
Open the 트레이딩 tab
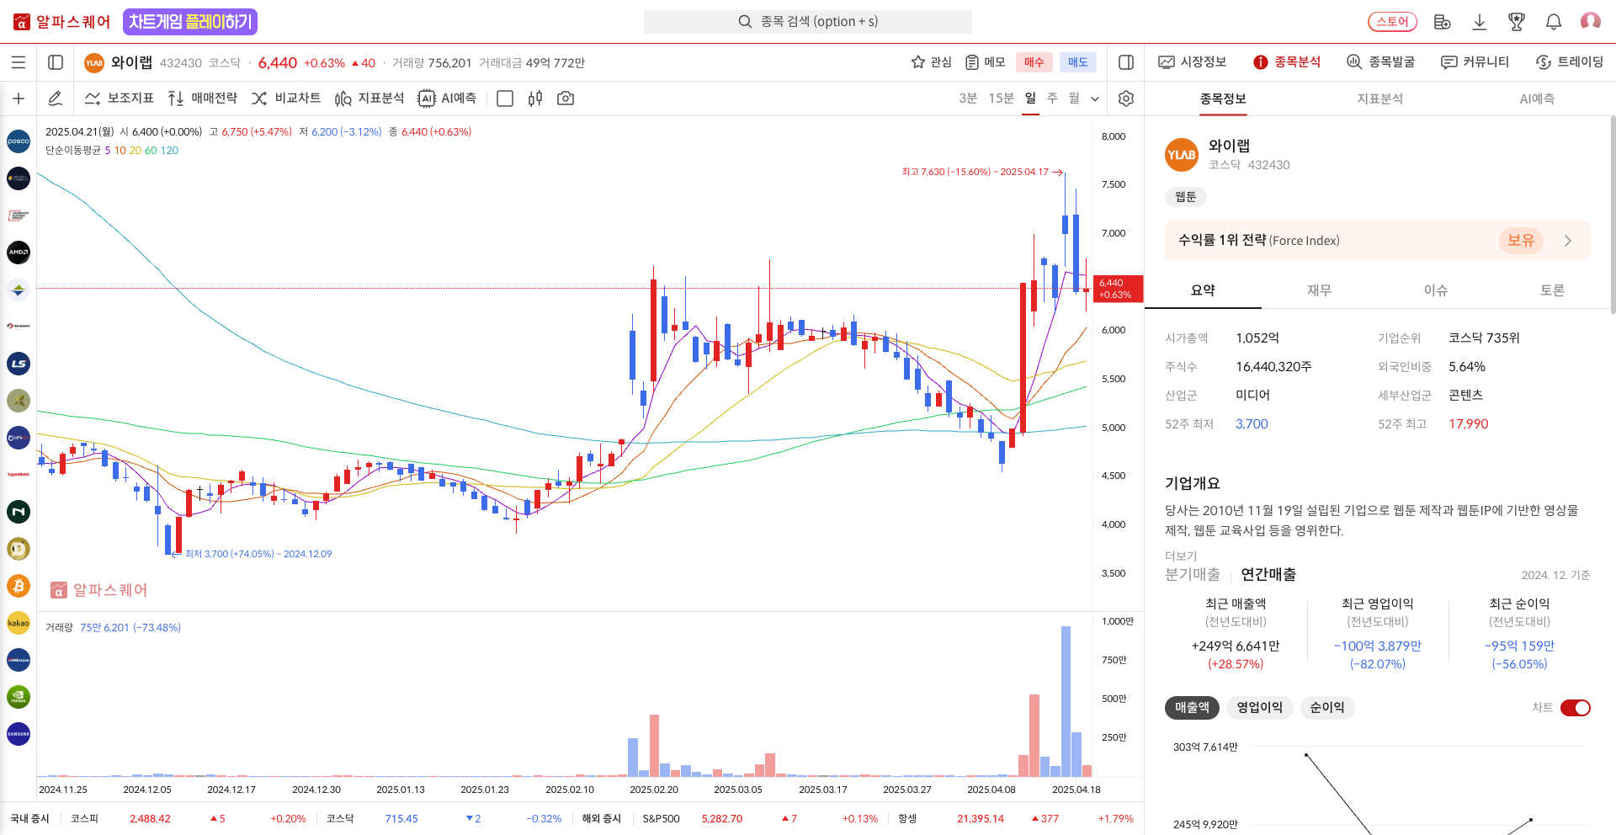tap(1570, 62)
